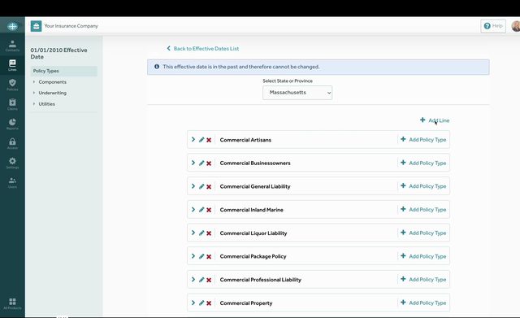Edit Commercial Inland Marine pencil icon
Viewport: 520px width, 318px height.
[201, 210]
